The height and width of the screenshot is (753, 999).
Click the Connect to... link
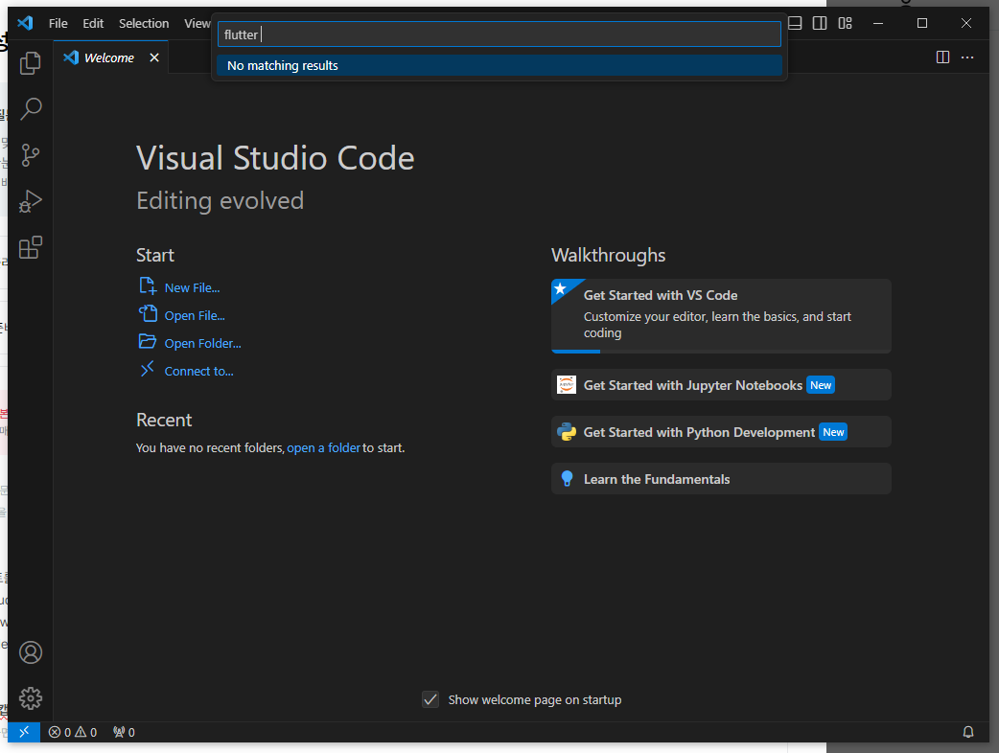tap(198, 371)
